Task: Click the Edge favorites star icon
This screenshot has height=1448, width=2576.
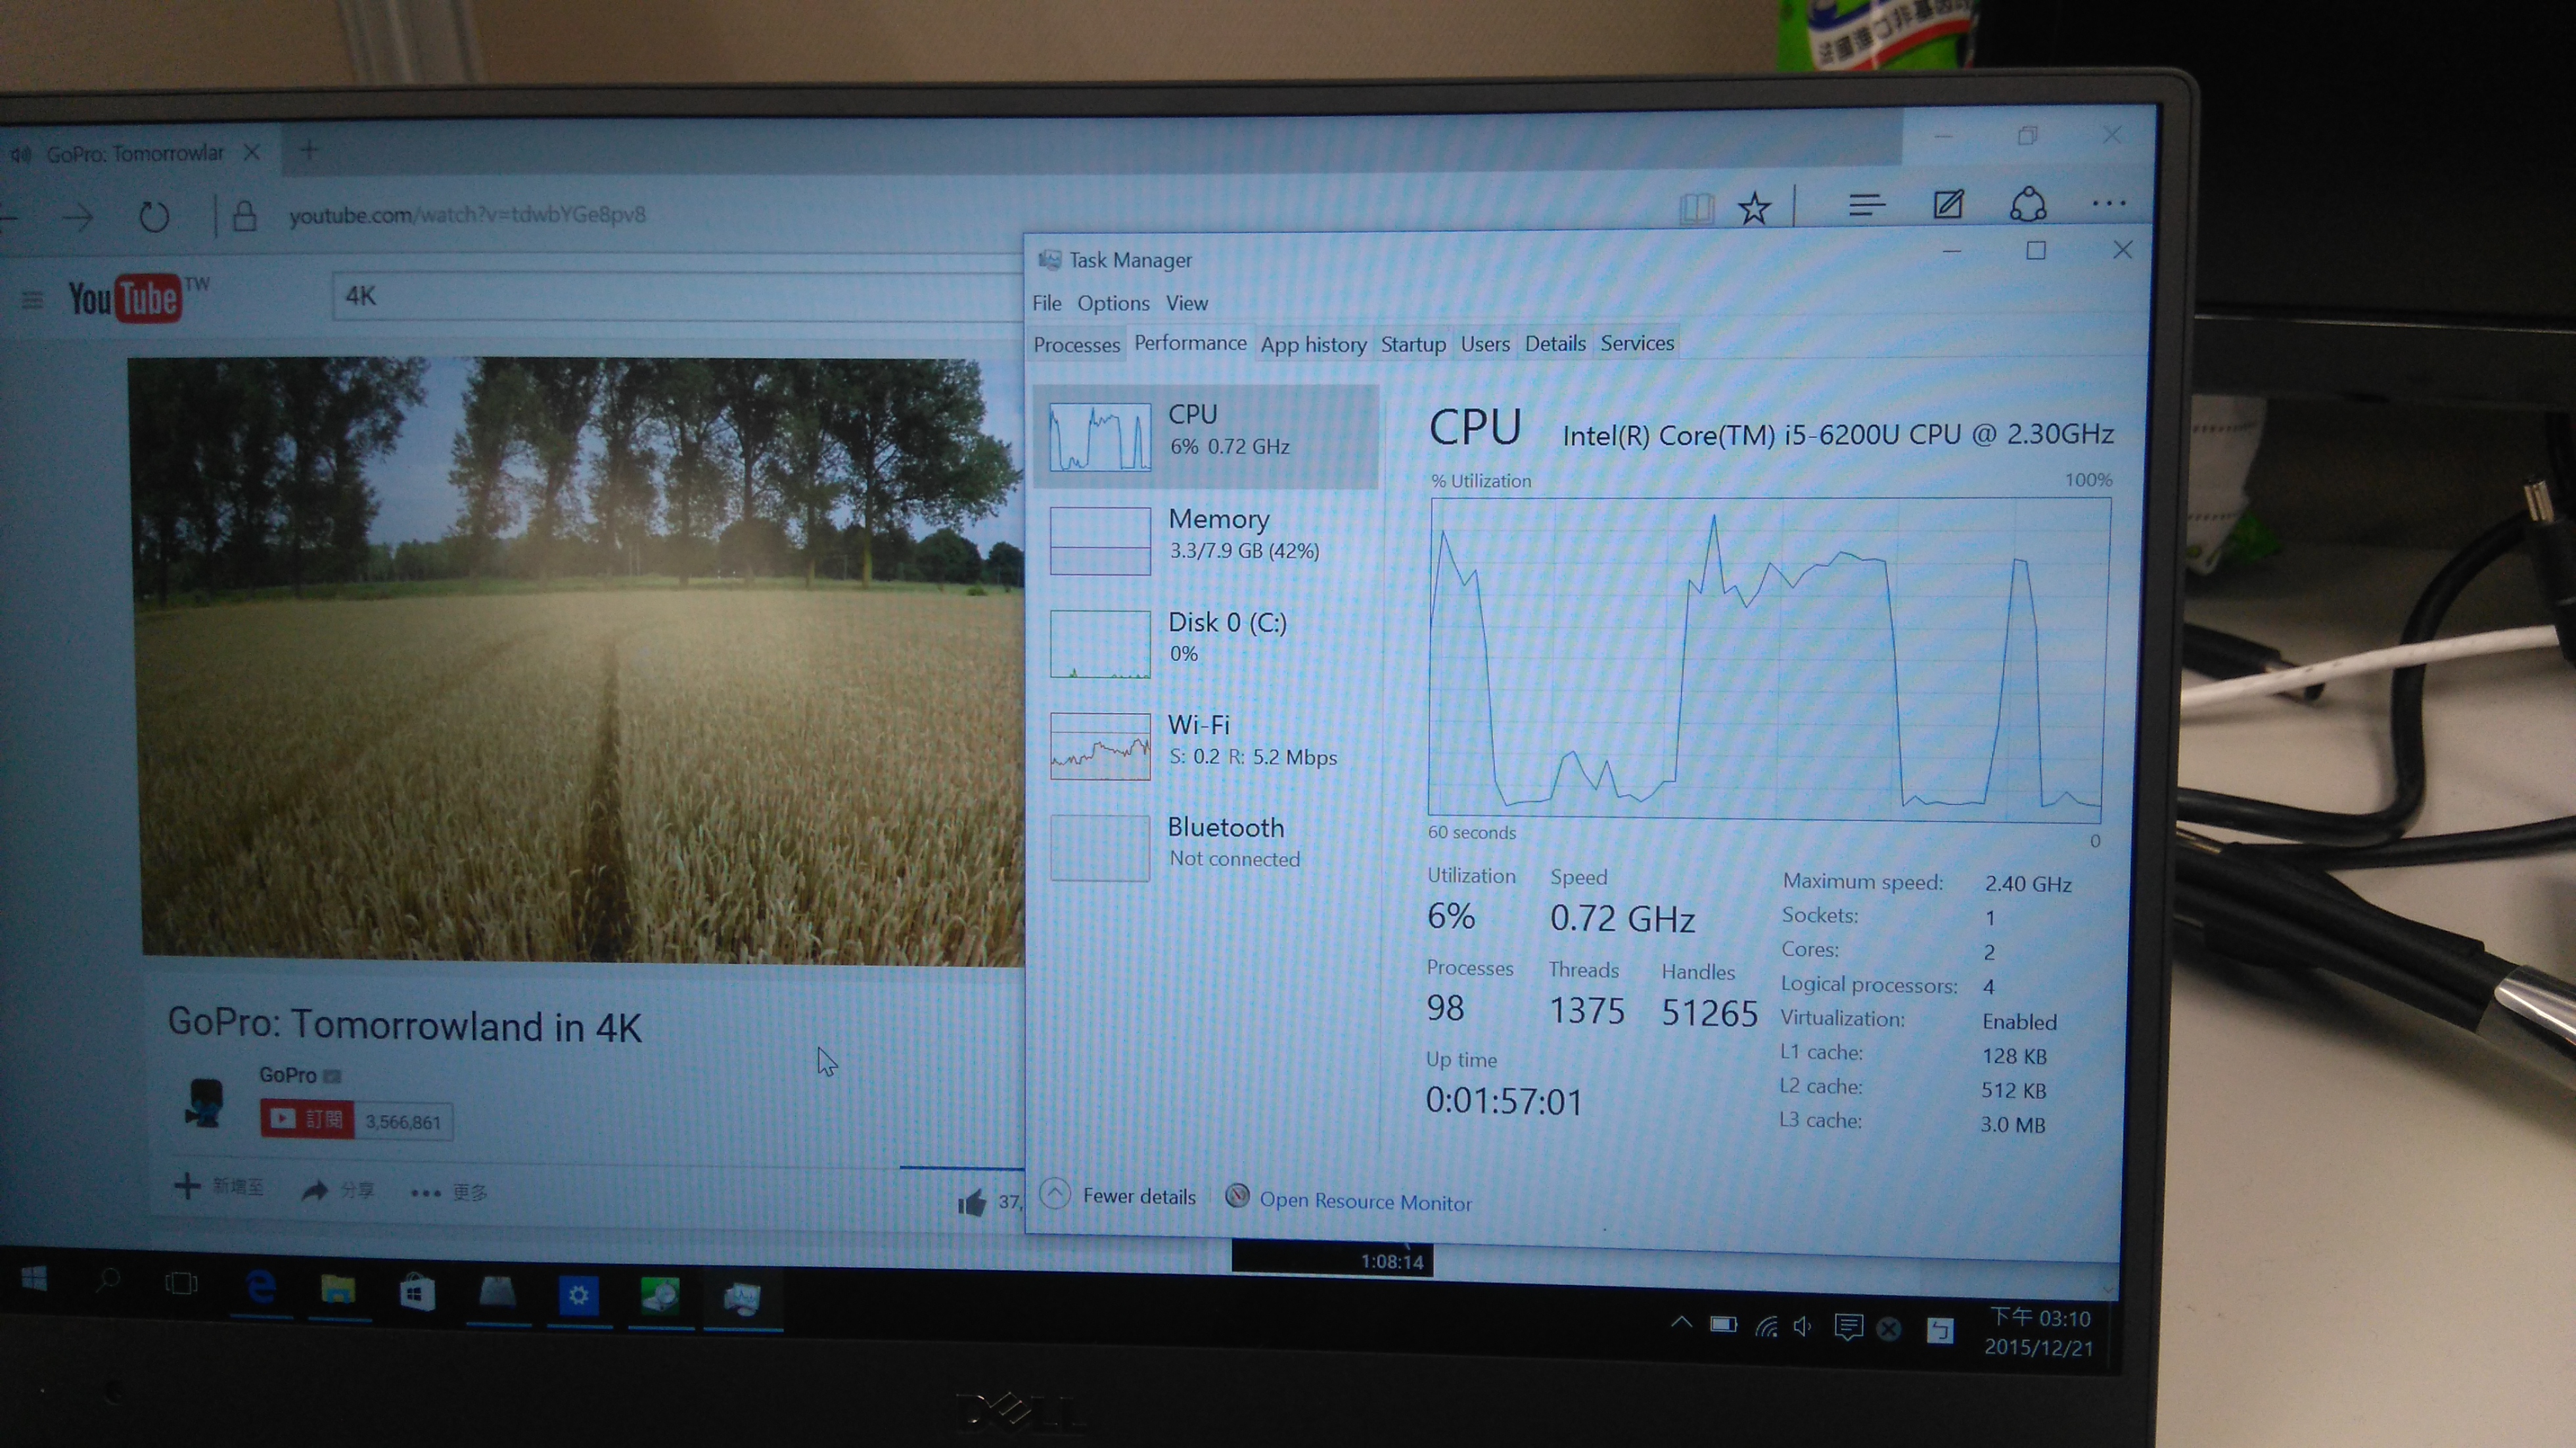Action: coord(1754,209)
